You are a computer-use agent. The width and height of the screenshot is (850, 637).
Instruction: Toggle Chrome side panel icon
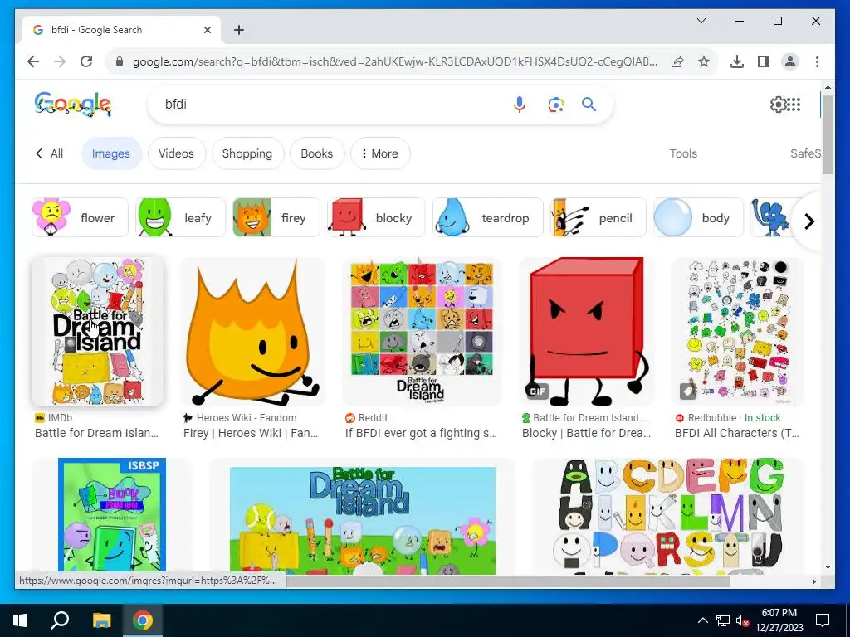coord(764,61)
